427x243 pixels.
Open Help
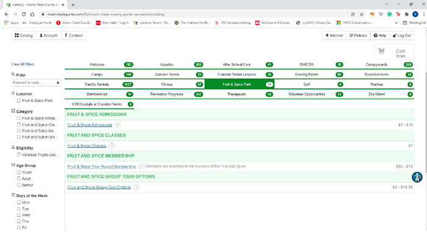coord(380,35)
